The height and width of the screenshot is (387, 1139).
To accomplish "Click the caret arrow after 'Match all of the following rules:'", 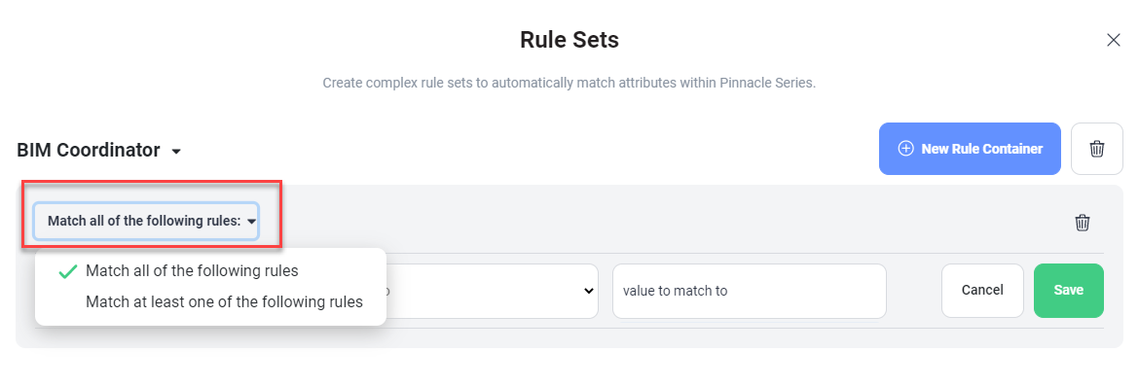I will point(251,222).
